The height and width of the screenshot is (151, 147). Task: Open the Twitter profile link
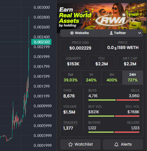click(118, 33)
